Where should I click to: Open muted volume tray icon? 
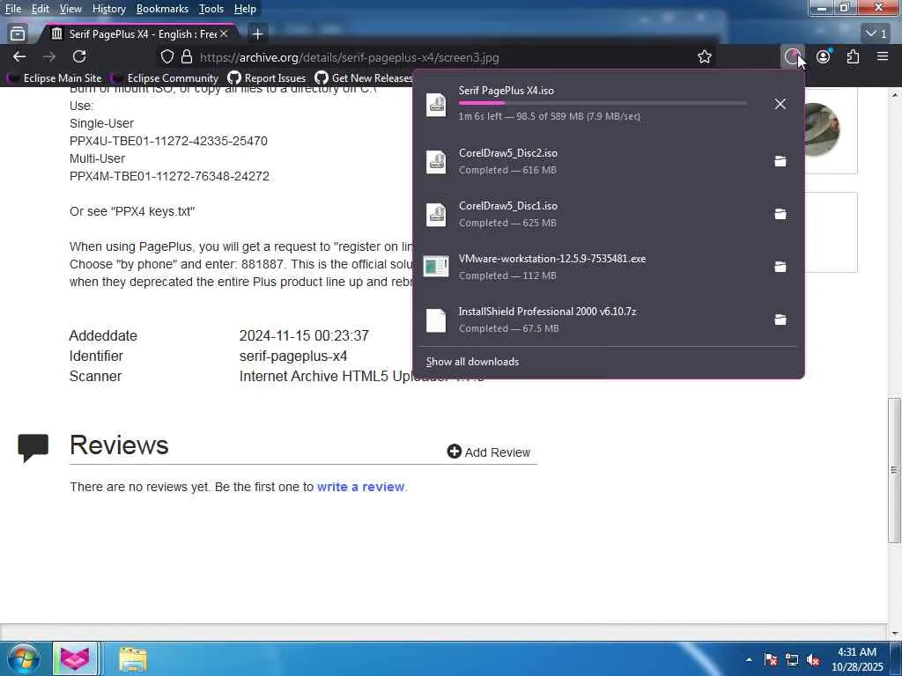tap(813, 659)
